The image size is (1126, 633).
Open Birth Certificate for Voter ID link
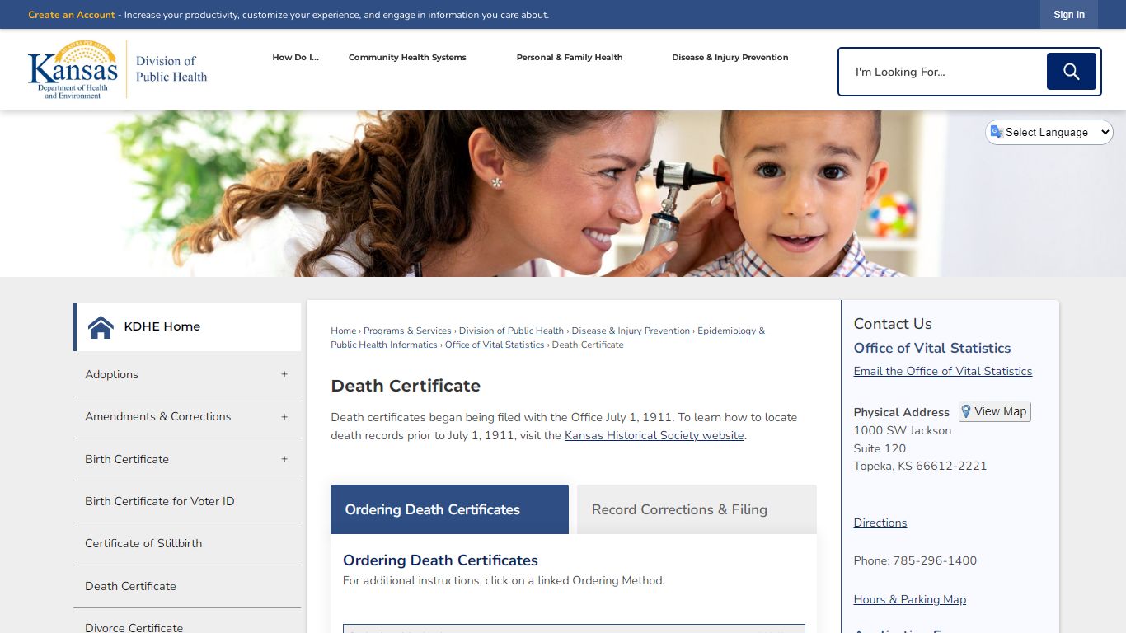coord(160,501)
